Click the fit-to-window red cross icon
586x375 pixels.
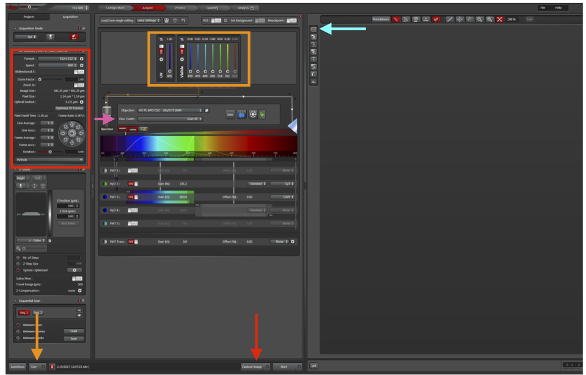click(499, 20)
